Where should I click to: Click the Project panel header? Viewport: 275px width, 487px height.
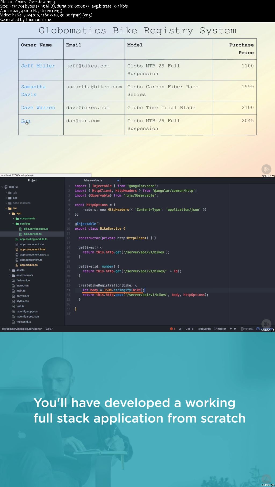[32, 180]
